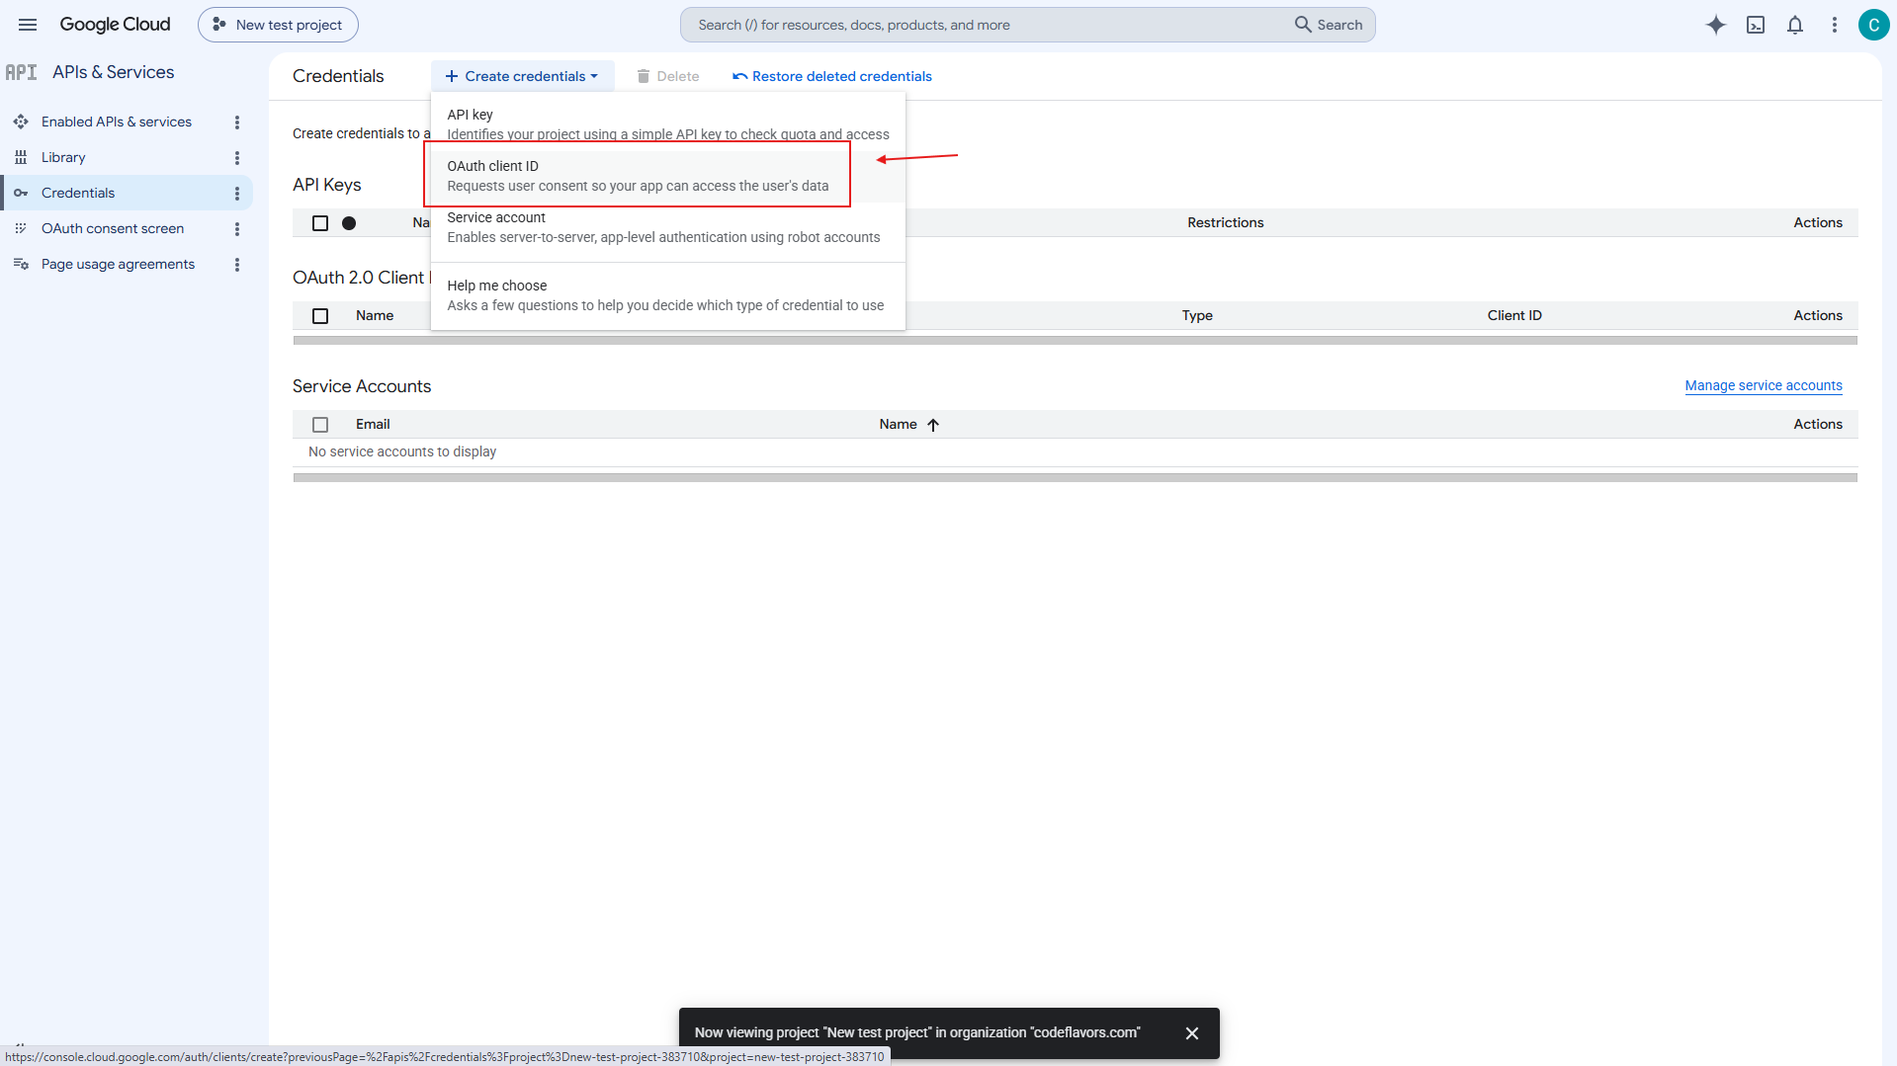
Task: Click the Type column header
Action: click(1197, 315)
